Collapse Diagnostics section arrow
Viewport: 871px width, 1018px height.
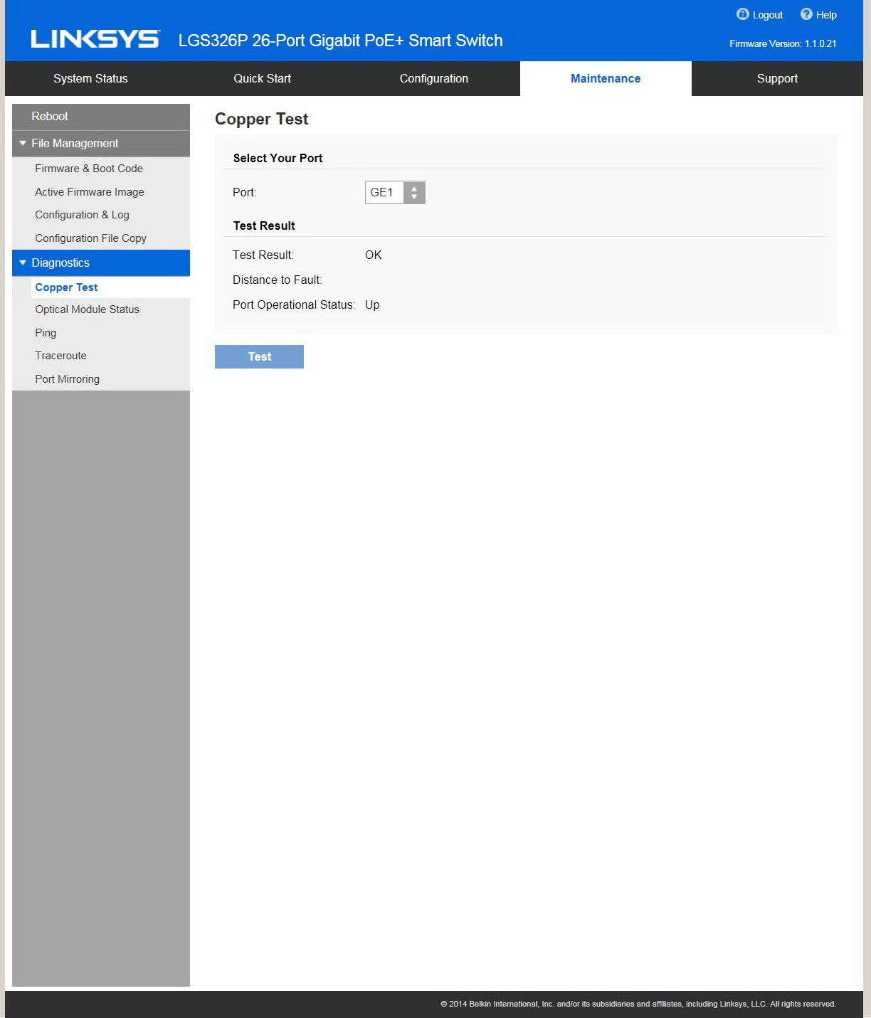click(x=23, y=263)
